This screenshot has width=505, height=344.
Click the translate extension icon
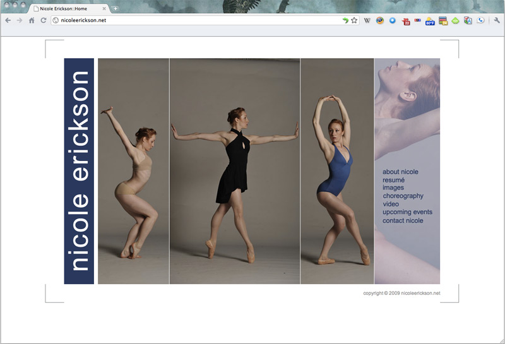pyautogui.click(x=468, y=20)
